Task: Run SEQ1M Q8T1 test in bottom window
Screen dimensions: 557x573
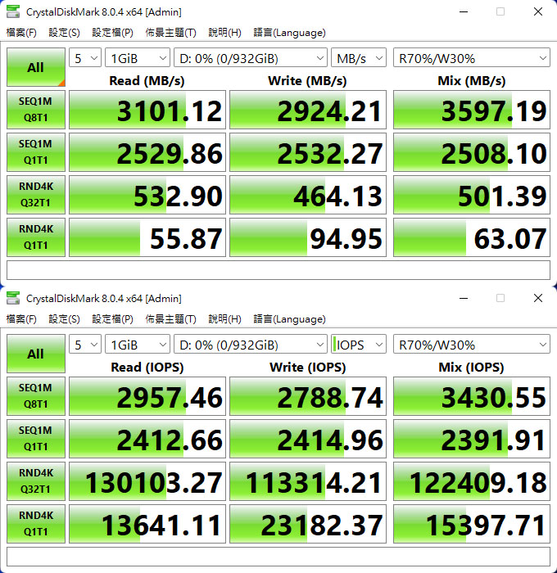Action: coord(36,396)
